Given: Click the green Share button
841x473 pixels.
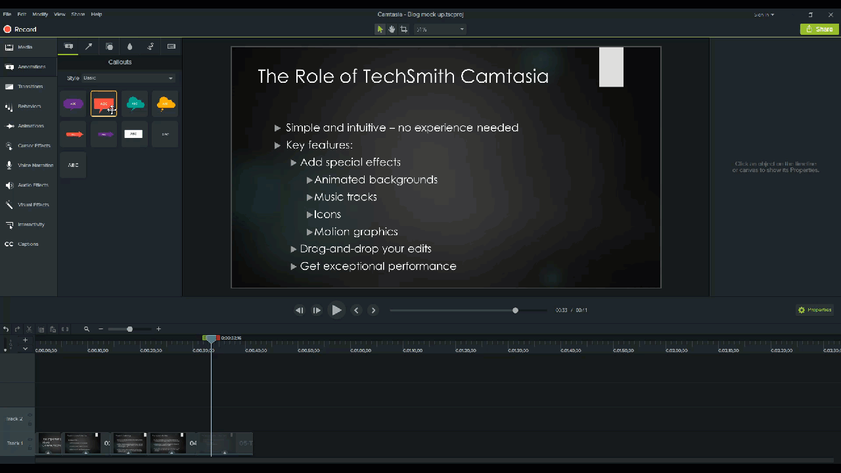Looking at the screenshot, I should (x=819, y=29).
